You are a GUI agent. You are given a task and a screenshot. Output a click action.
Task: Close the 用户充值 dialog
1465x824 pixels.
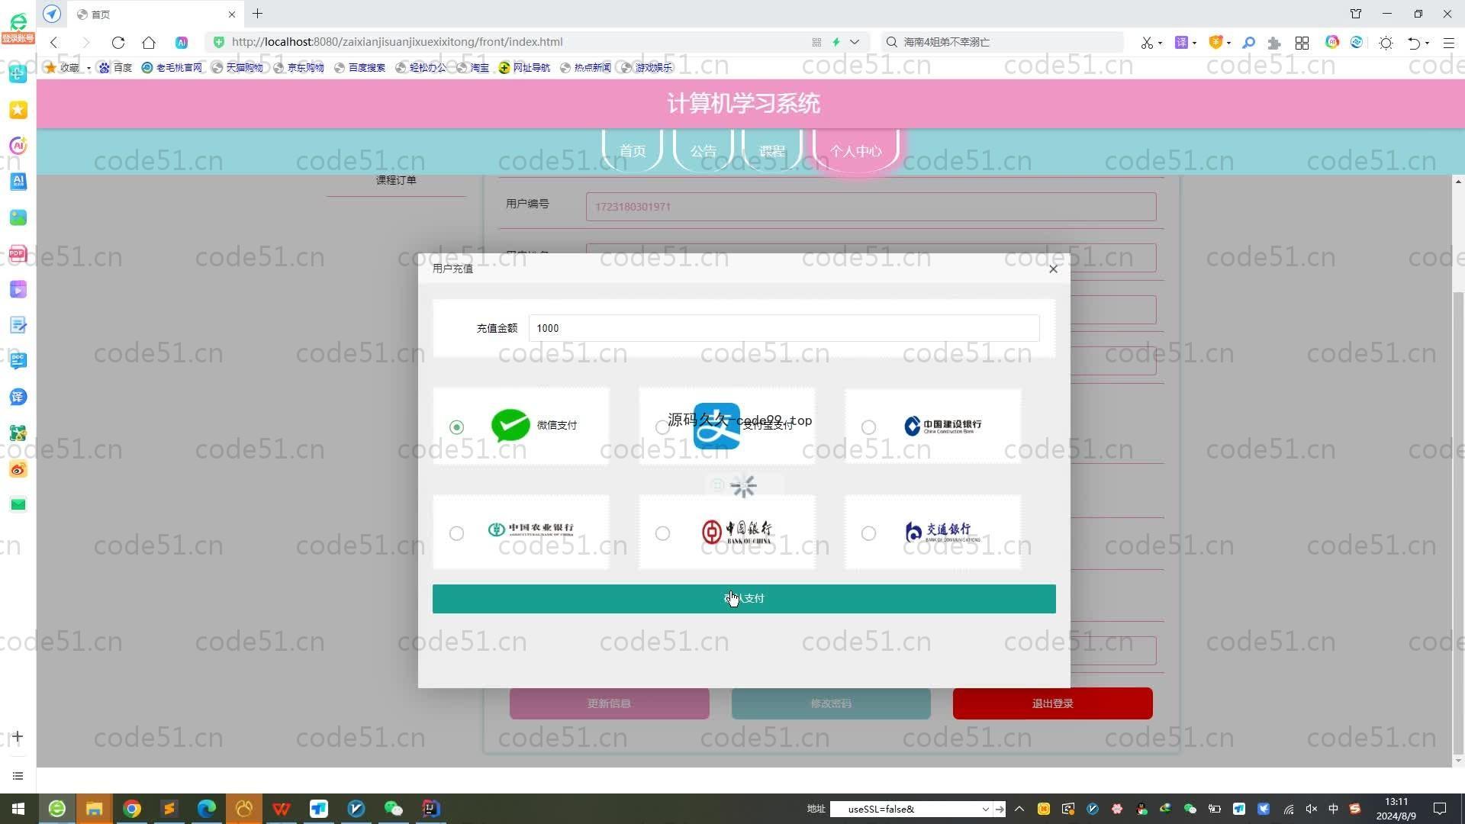pos(1053,269)
